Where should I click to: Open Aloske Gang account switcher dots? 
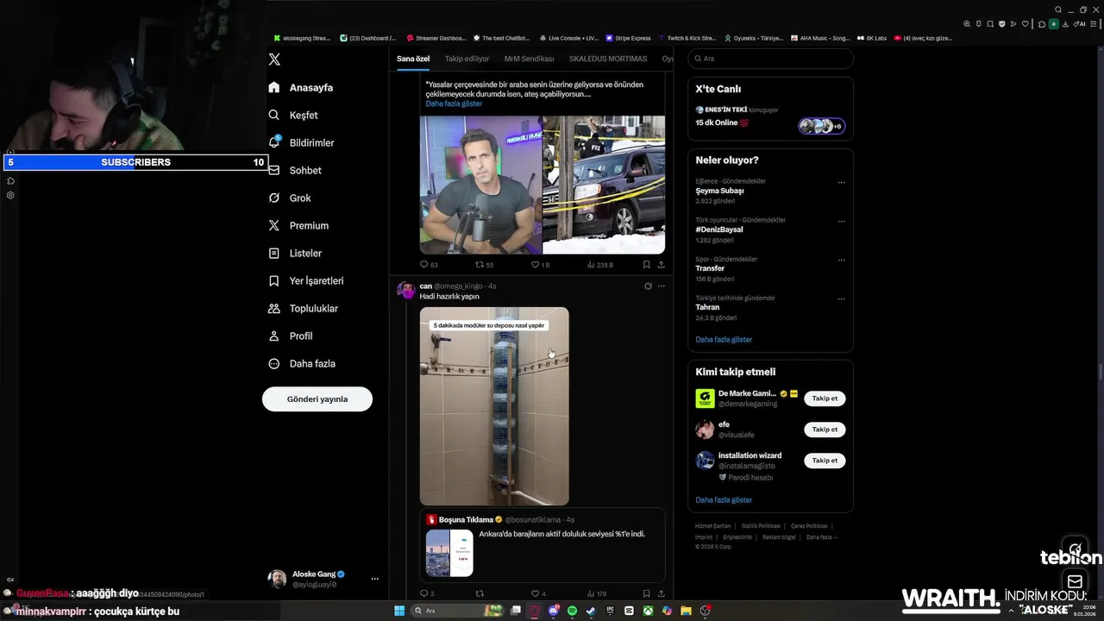pyautogui.click(x=374, y=579)
